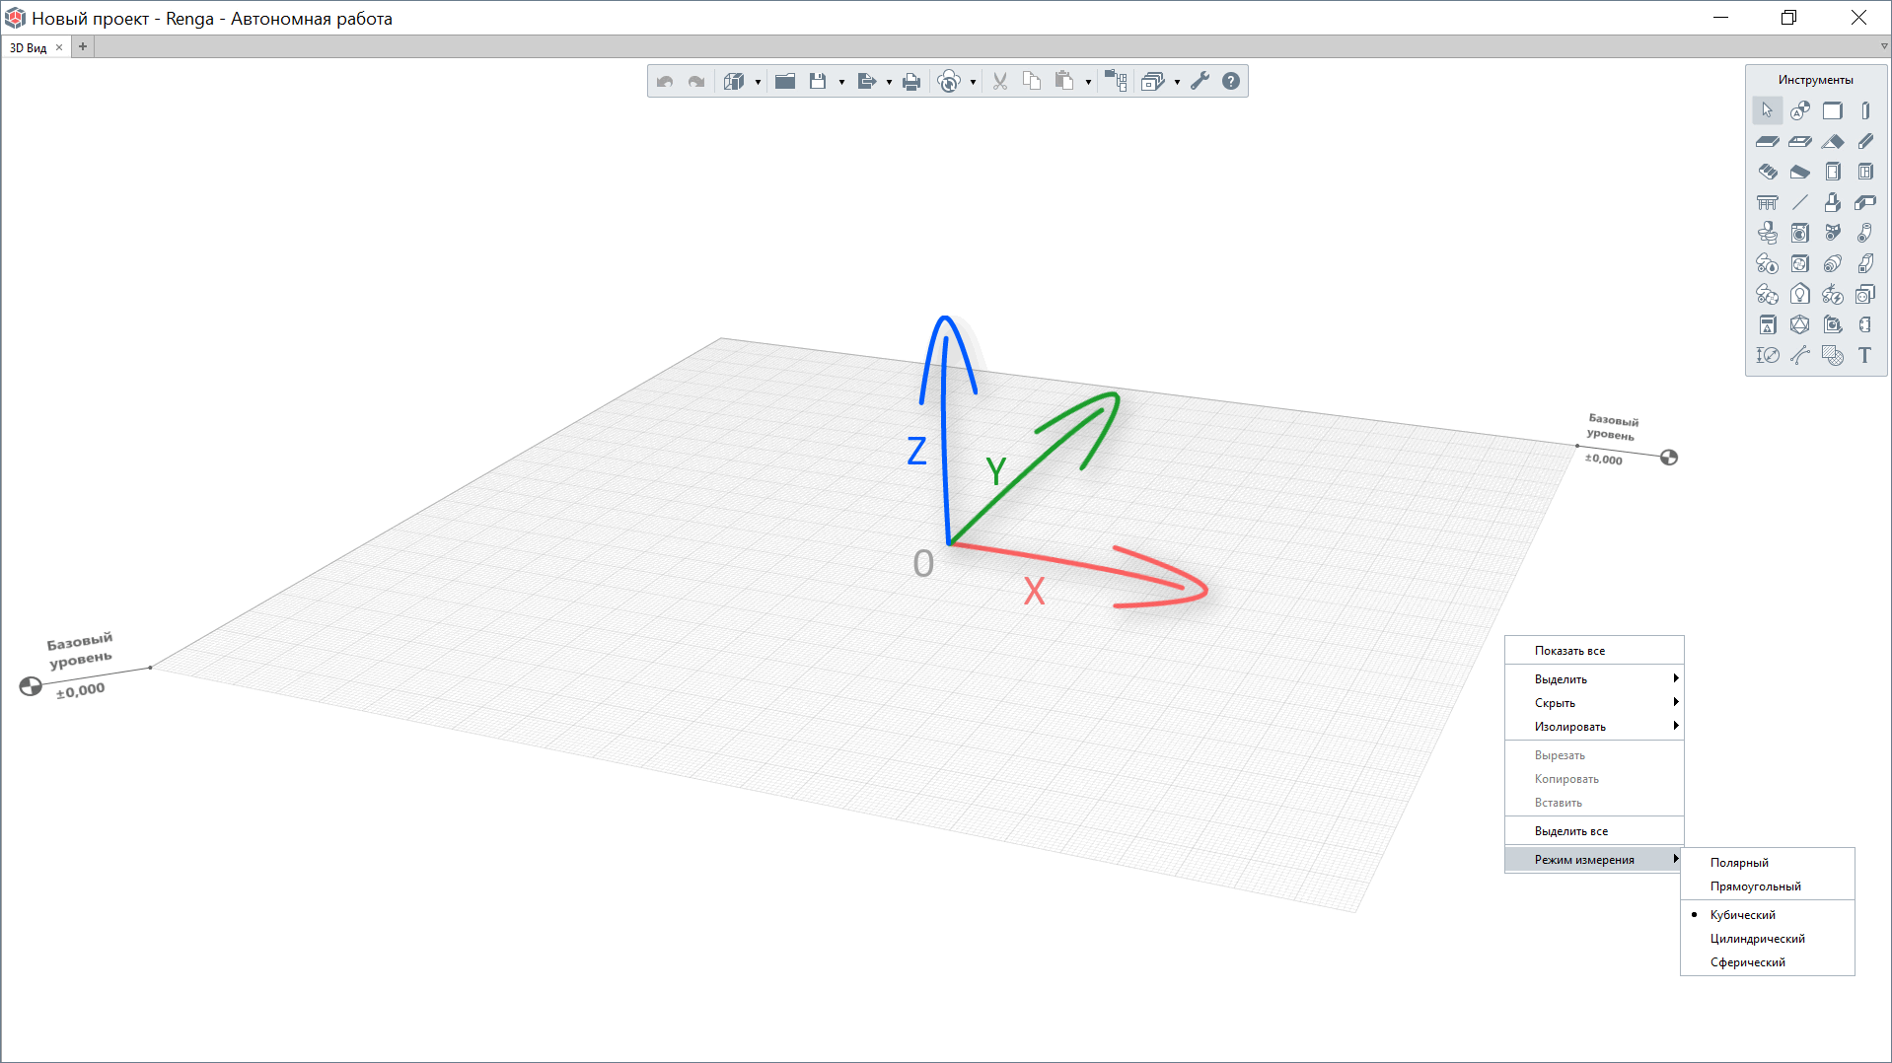Select the Beam tool
The width and height of the screenshot is (1892, 1063).
(x=1865, y=141)
